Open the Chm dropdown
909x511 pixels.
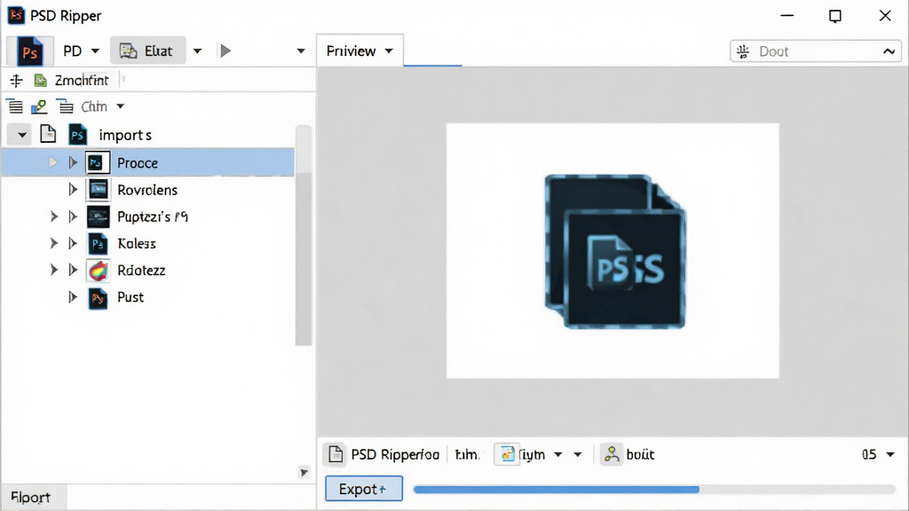pos(120,106)
